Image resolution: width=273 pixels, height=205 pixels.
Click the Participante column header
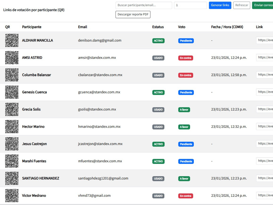coord(32,27)
